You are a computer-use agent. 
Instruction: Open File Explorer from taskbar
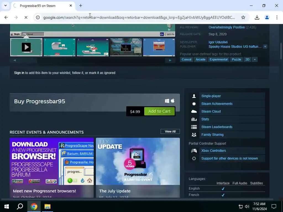click(x=48, y=206)
